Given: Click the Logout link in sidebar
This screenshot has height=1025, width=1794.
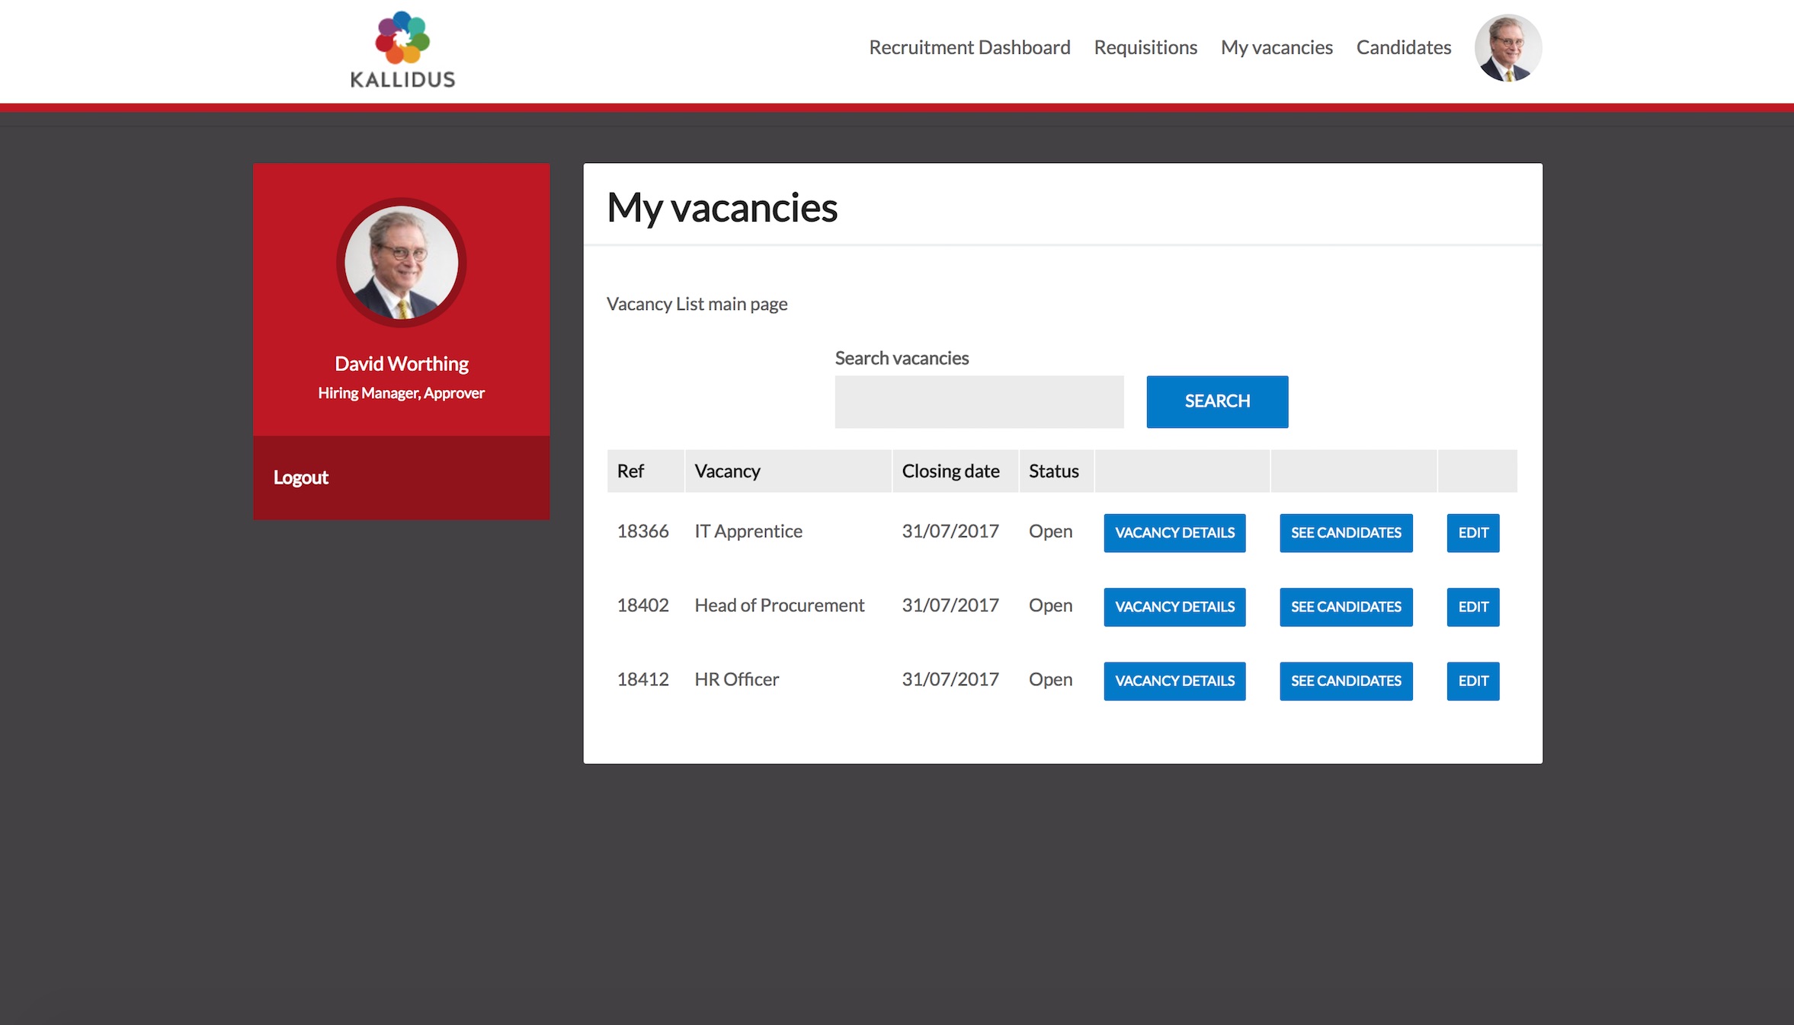Looking at the screenshot, I should 301,477.
